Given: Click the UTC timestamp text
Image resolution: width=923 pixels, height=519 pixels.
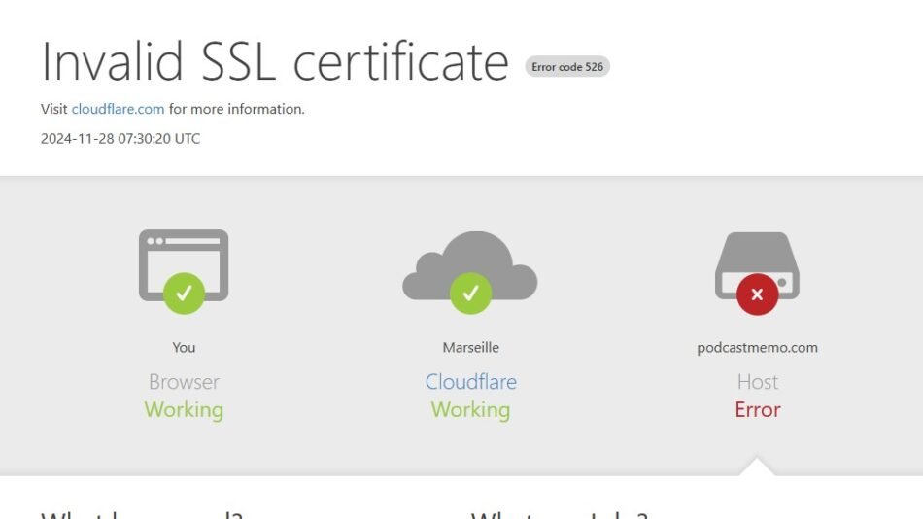Looking at the screenshot, I should [120, 138].
